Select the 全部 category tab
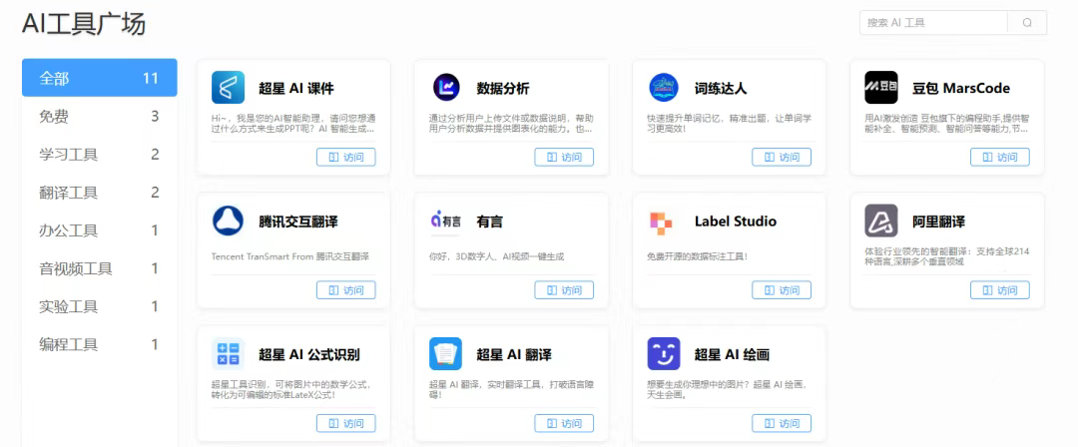Screen dimensions: 1078x447 coord(100,78)
